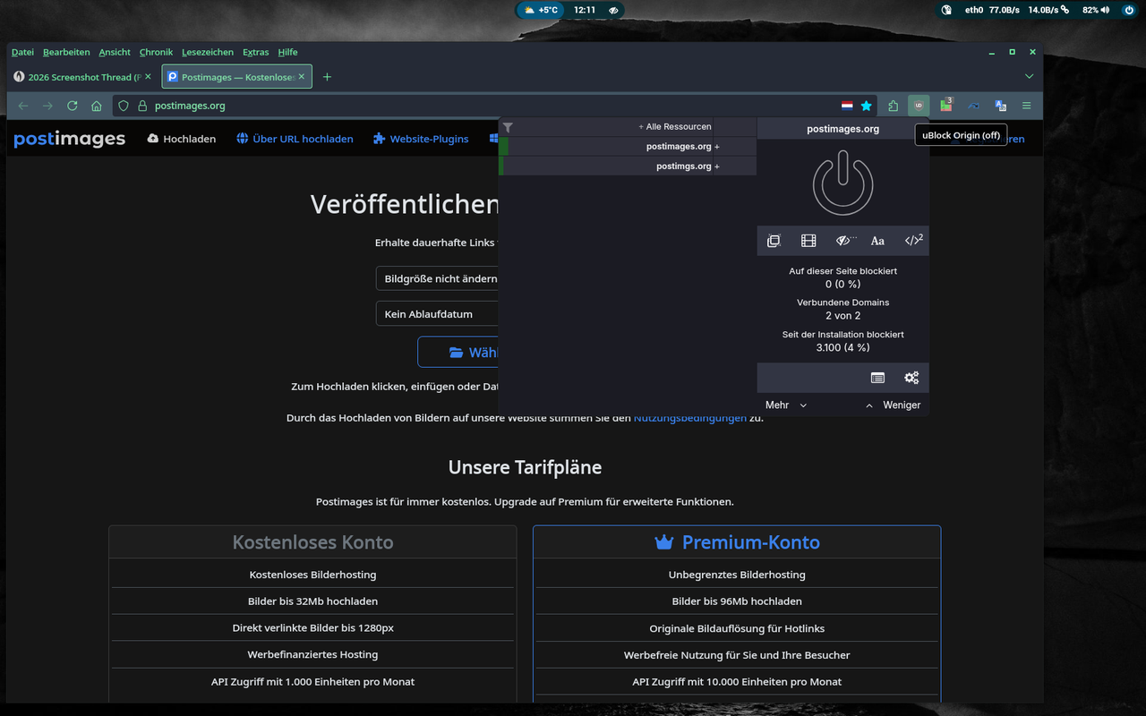The width and height of the screenshot is (1146, 716).
Task: Select the Postimages — Kostenloses tab
Action: point(237,77)
